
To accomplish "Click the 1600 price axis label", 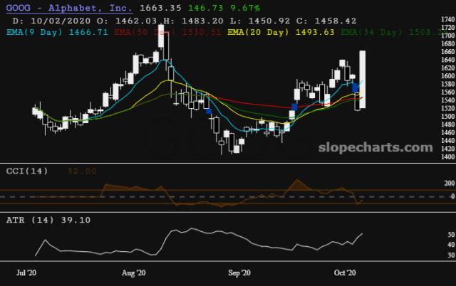I will click(448, 76).
